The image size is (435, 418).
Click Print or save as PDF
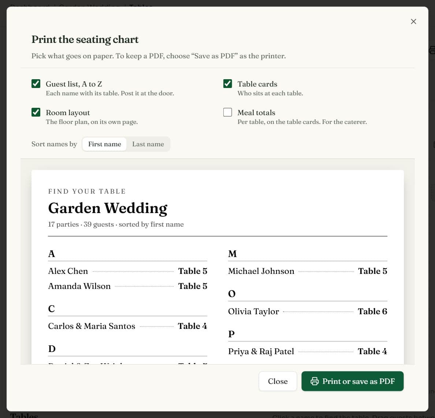pyautogui.click(x=352, y=381)
